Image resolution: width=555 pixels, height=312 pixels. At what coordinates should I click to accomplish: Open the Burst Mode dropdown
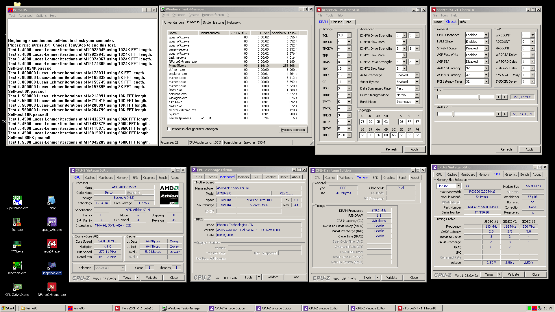pyautogui.click(x=417, y=102)
